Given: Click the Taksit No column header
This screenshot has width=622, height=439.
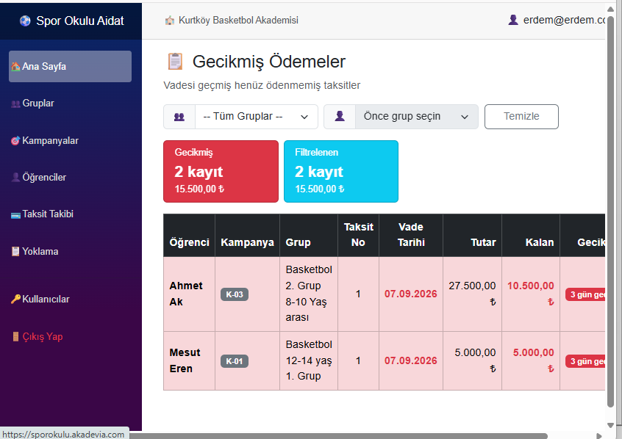Looking at the screenshot, I should coord(358,235).
